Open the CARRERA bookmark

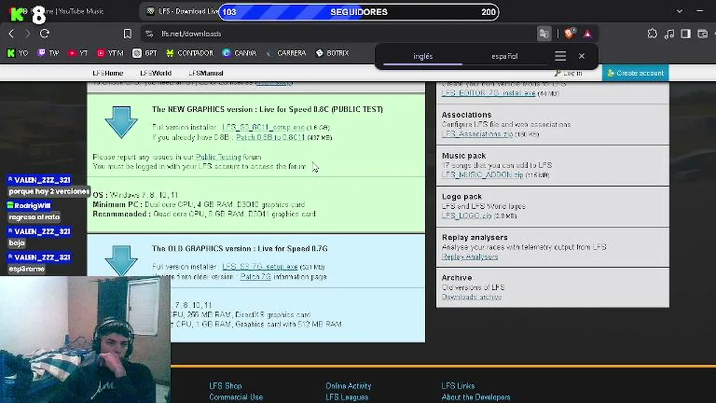point(286,53)
